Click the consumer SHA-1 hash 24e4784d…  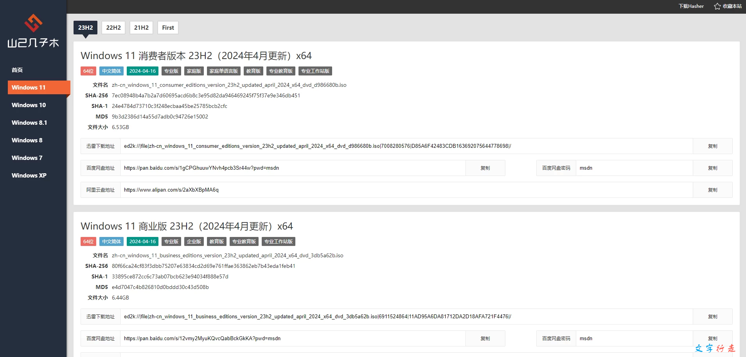(x=169, y=106)
